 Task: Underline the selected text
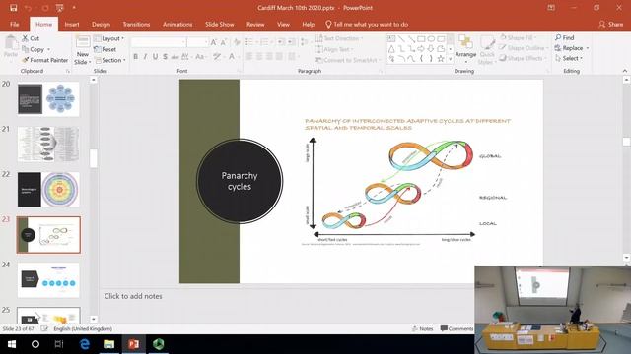pos(155,57)
